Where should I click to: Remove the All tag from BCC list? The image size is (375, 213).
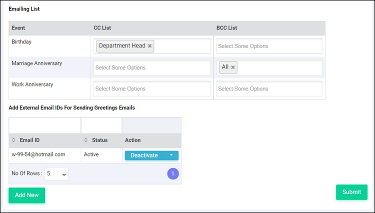232,67
